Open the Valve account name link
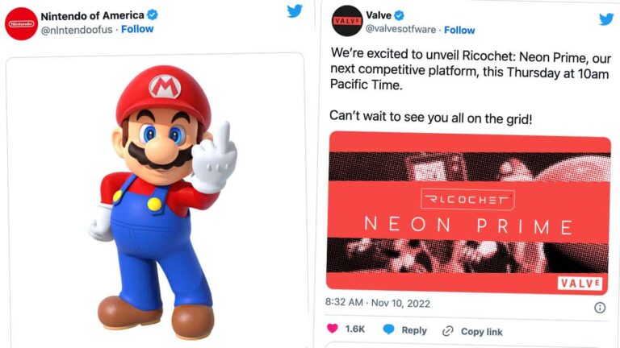This screenshot has height=348, width=620. pos(379,15)
